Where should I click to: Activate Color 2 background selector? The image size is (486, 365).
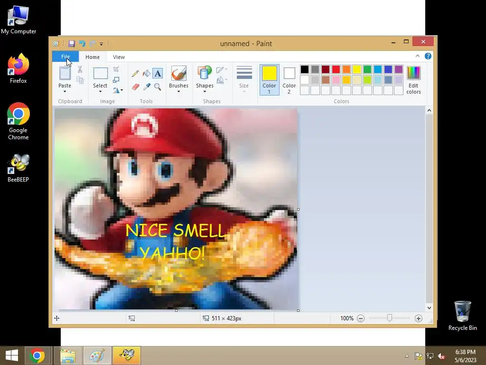click(x=289, y=80)
